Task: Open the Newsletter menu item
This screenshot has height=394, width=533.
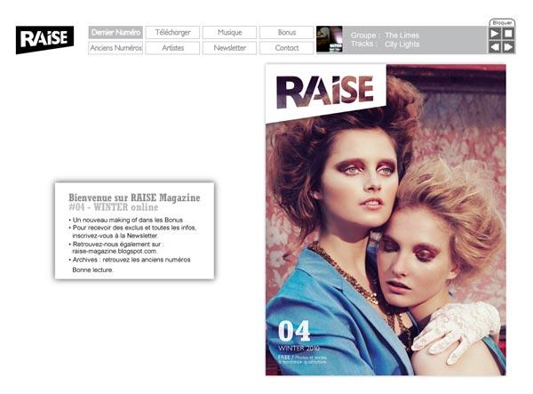Action: pos(229,48)
